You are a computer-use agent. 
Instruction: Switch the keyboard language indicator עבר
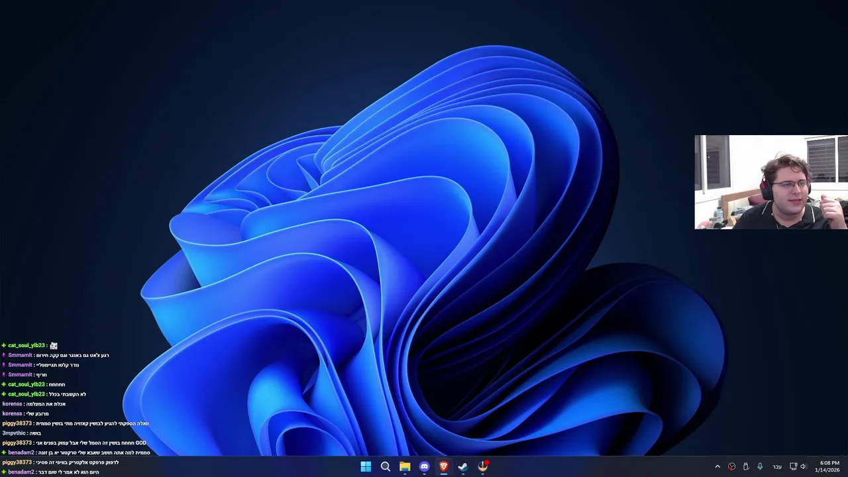(x=776, y=467)
